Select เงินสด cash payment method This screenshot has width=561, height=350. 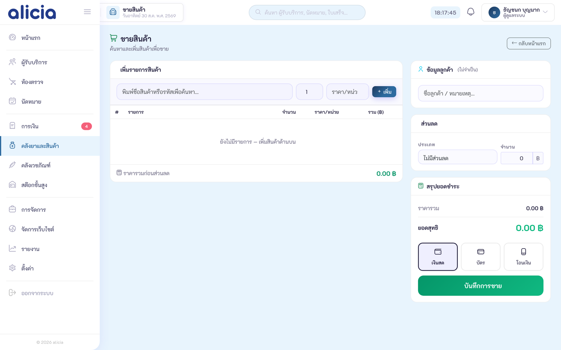pyautogui.click(x=438, y=257)
